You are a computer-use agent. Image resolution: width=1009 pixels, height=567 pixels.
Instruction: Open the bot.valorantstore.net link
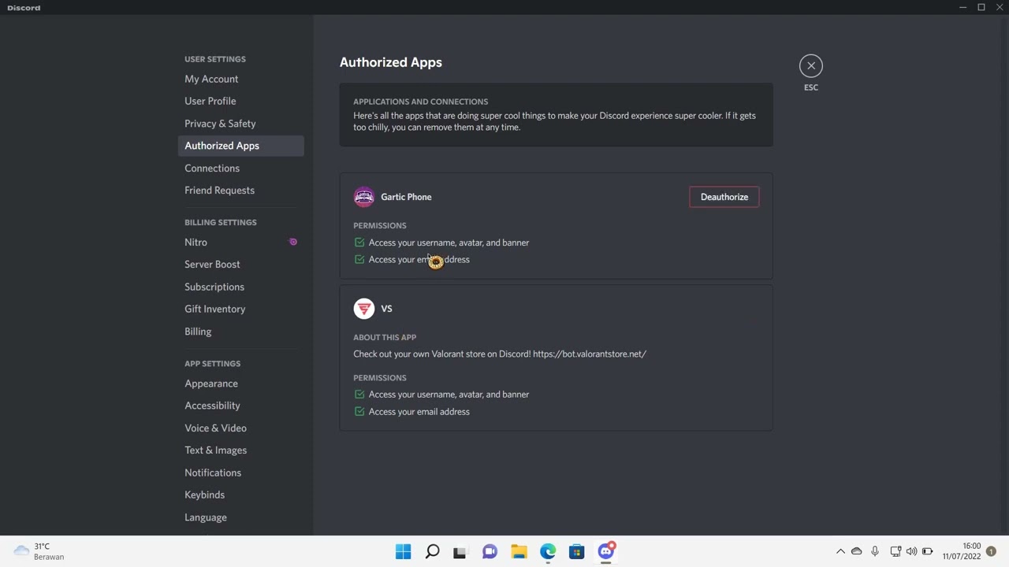tap(589, 354)
